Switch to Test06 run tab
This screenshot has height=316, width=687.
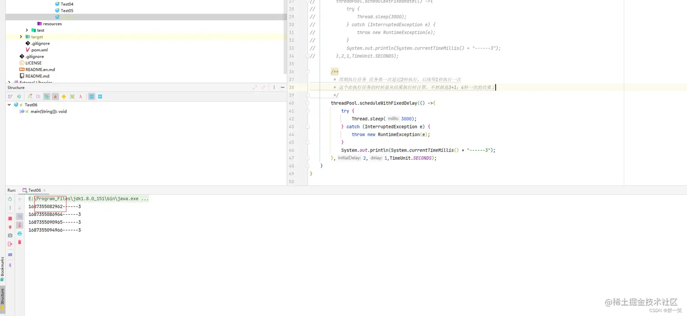coord(35,190)
